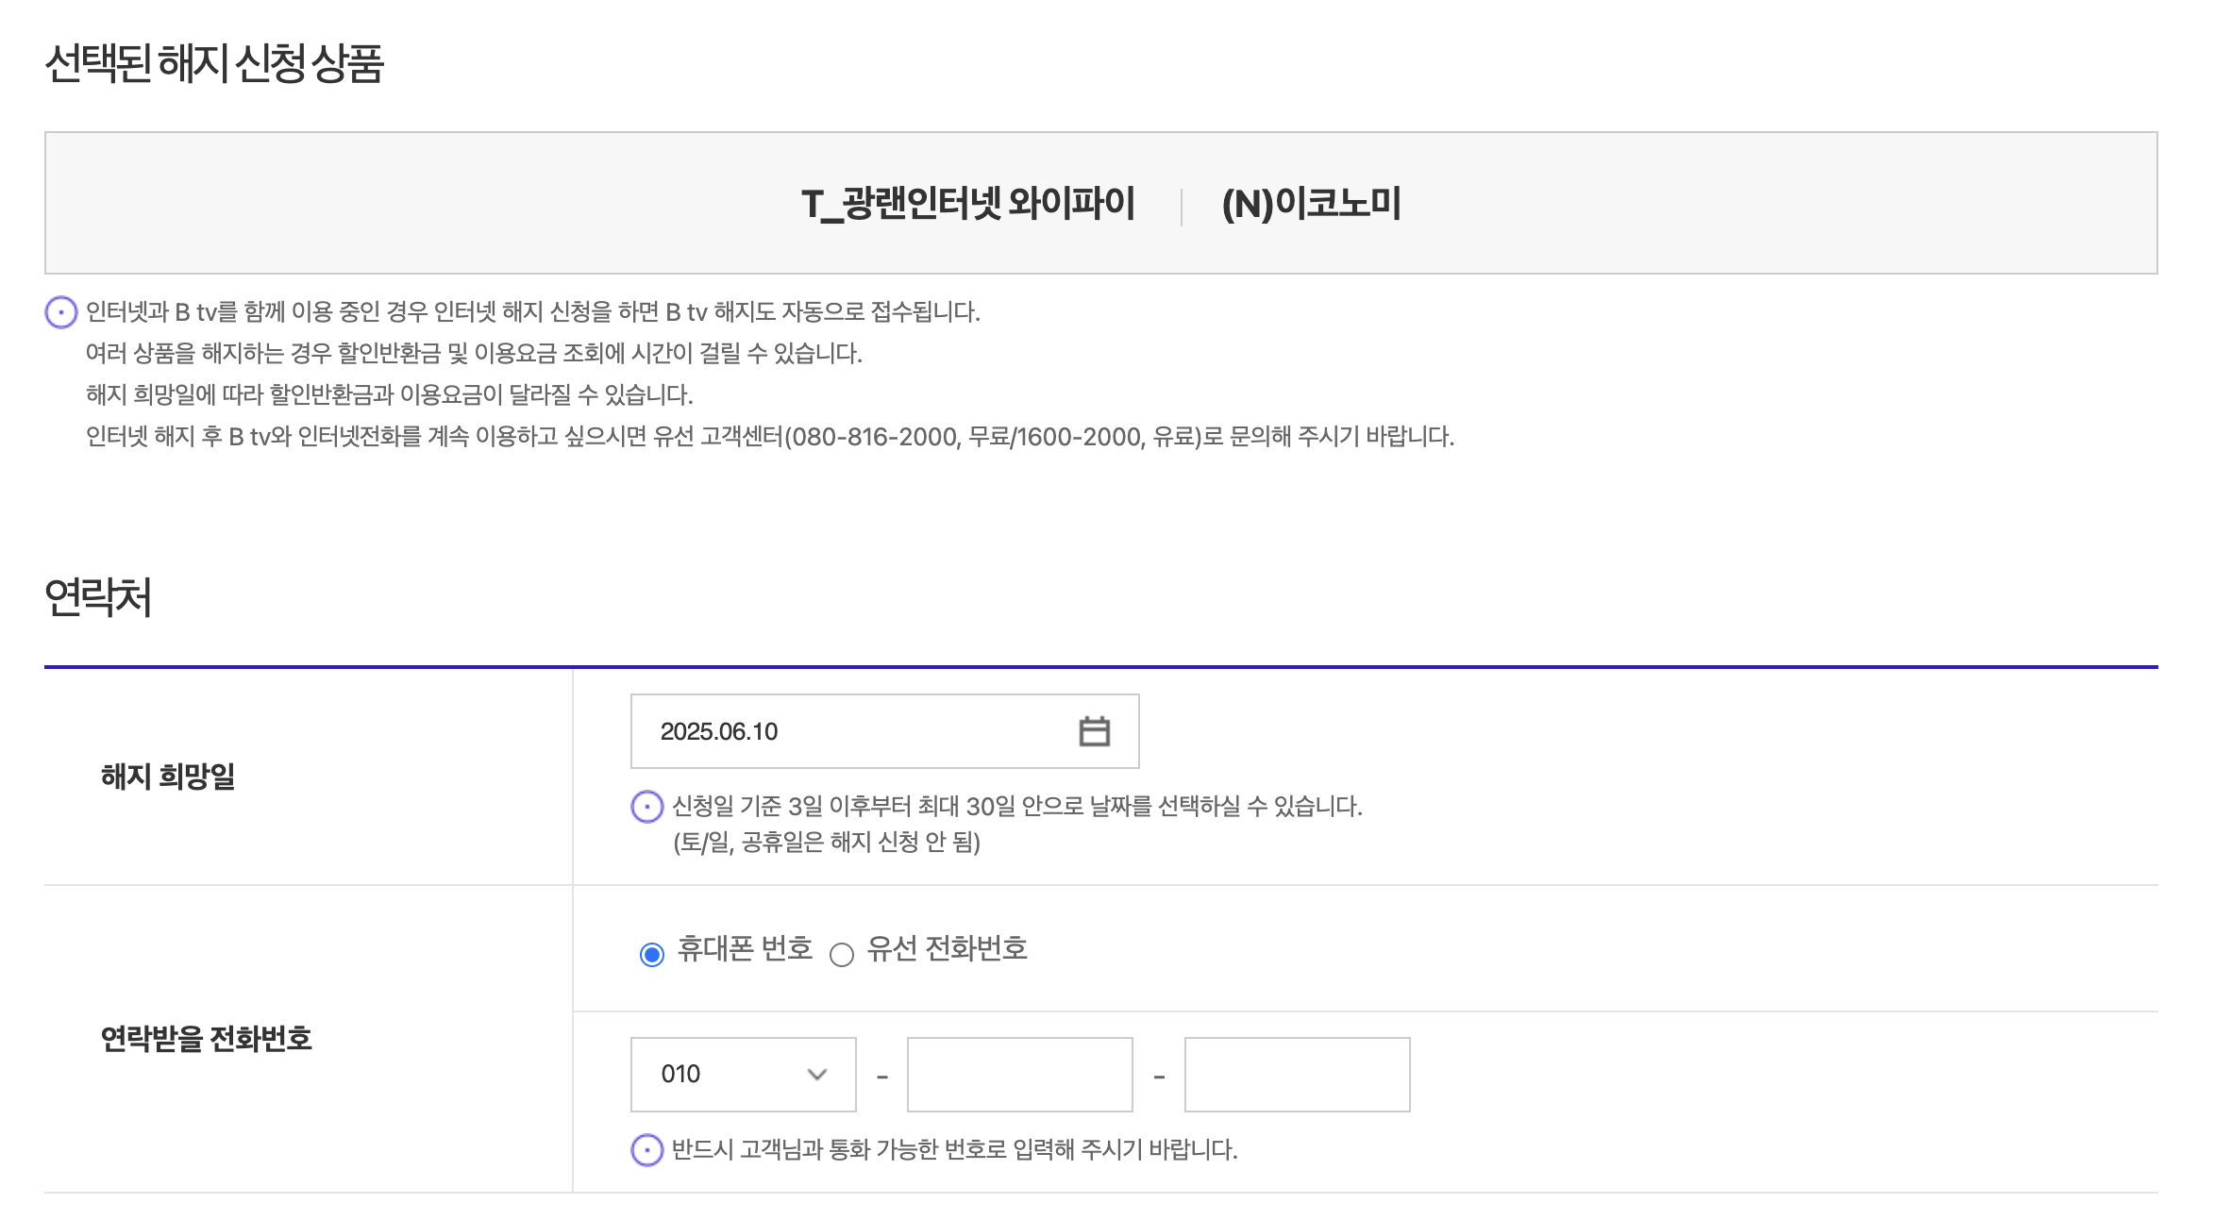Click the 유선 전화번호 label text
2215x1220 pixels.
click(x=948, y=948)
